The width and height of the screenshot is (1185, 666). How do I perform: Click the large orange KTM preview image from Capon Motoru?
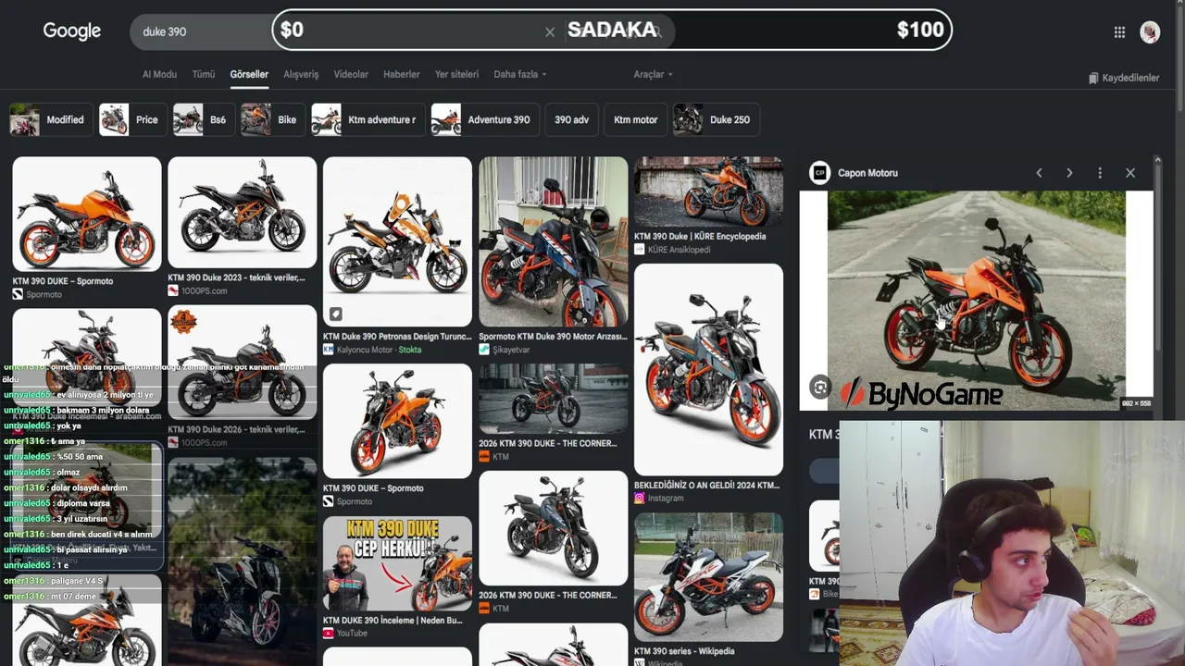[x=977, y=301]
